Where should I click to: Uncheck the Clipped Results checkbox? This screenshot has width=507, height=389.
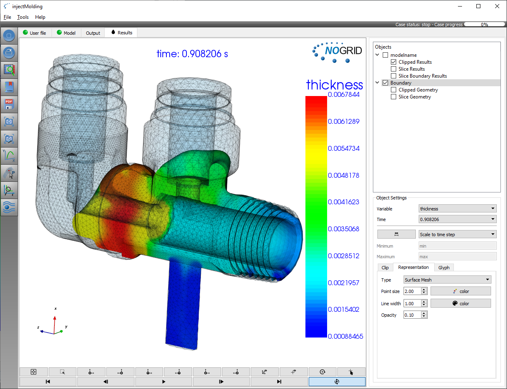(393, 62)
